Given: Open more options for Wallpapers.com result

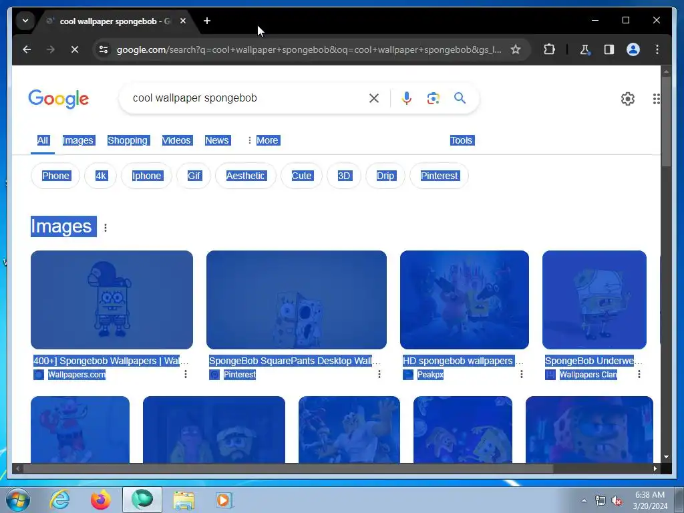Looking at the screenshot, I should point(186,374).
